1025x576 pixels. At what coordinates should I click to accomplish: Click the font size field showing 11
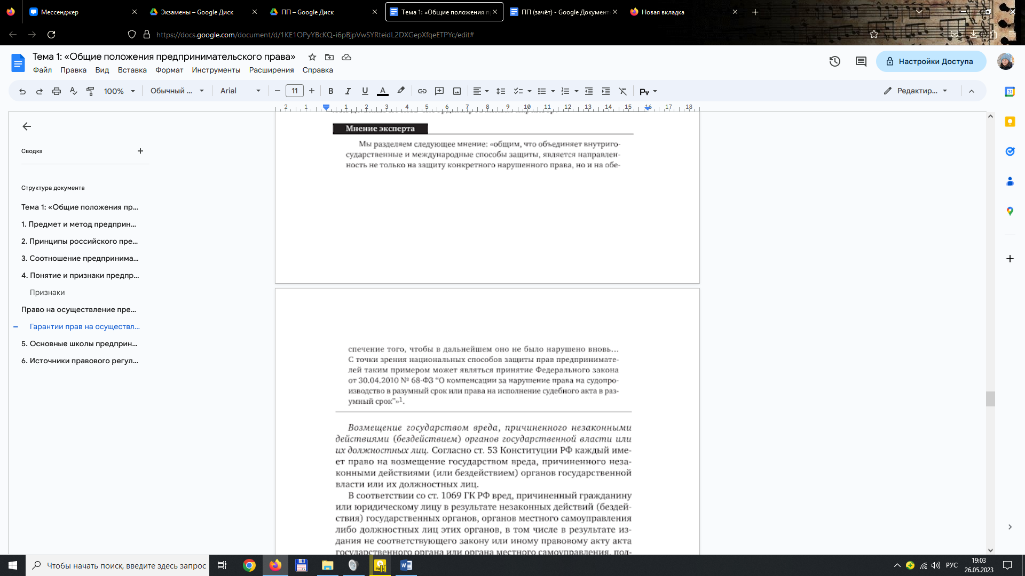point(295,91)
